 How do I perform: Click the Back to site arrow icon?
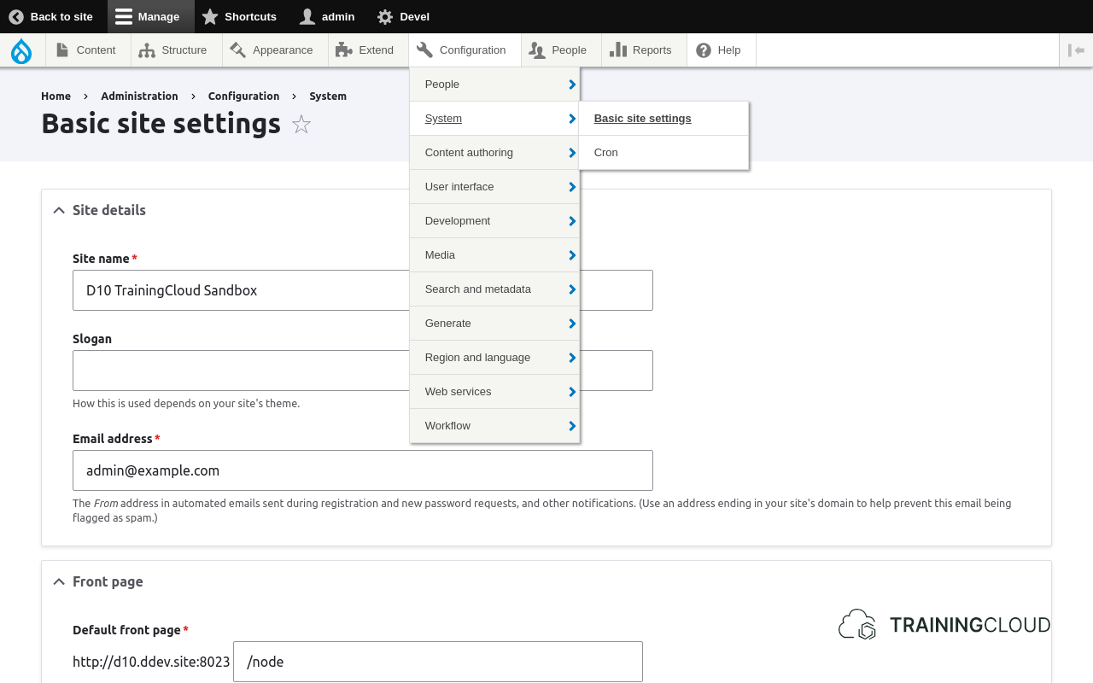[15, 16]
